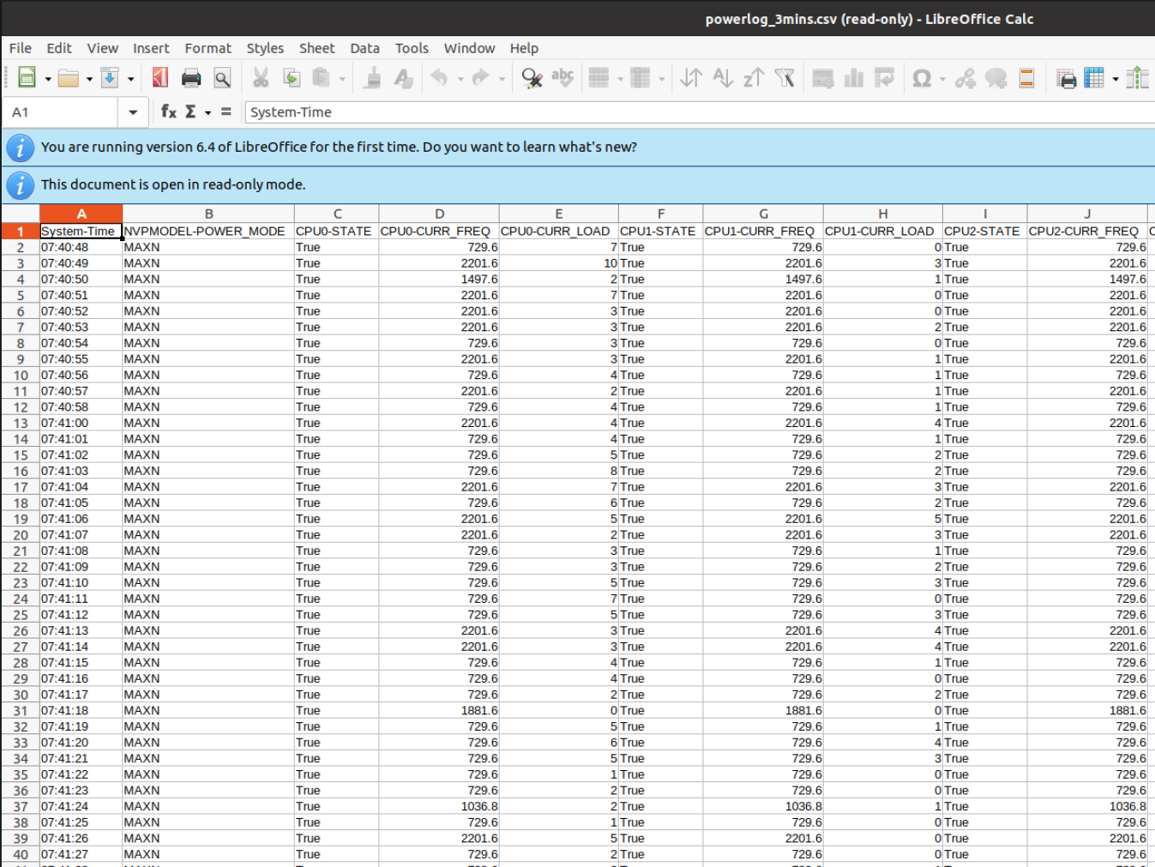Click the Function Wizard fx icon
The width and height of the screenshot is (1155, 867).
point(168,111)
